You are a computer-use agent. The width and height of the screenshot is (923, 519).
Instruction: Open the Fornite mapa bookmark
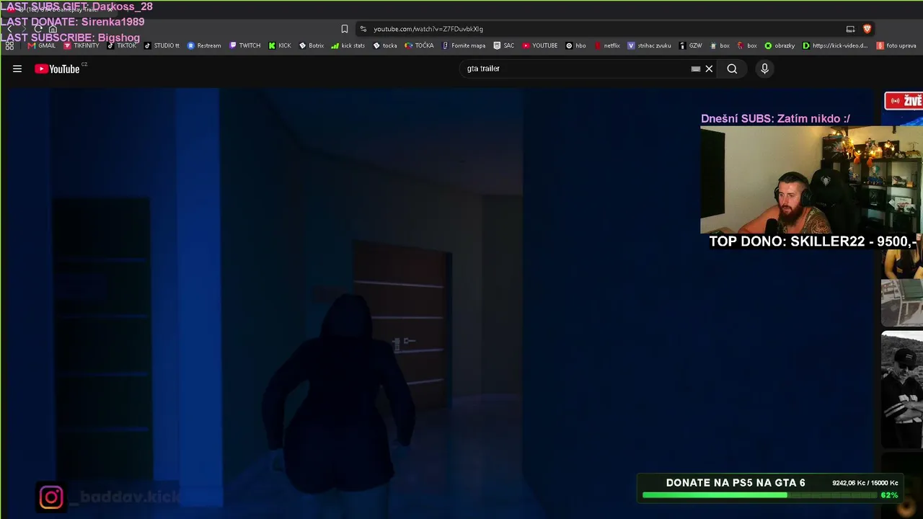click(x=464, y=45)
